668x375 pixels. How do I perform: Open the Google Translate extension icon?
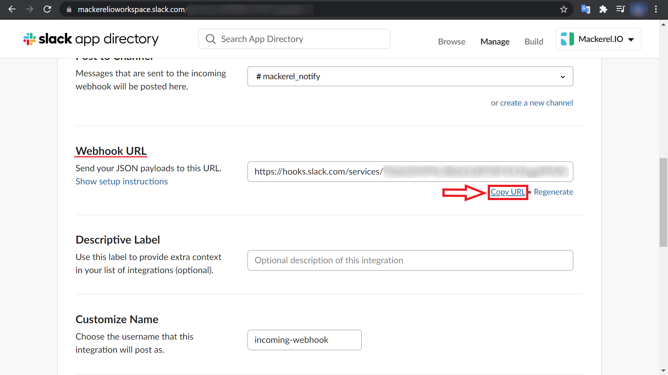click(585, 9)
